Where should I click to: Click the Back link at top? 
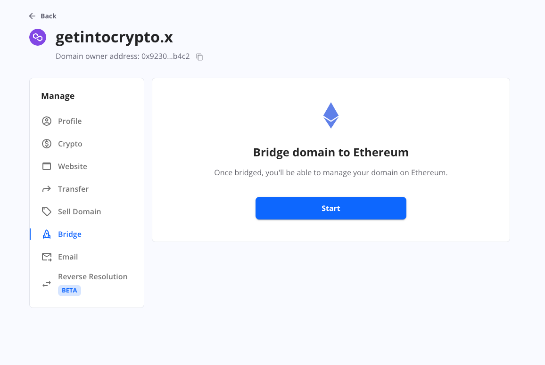click(x=42, y=16)
